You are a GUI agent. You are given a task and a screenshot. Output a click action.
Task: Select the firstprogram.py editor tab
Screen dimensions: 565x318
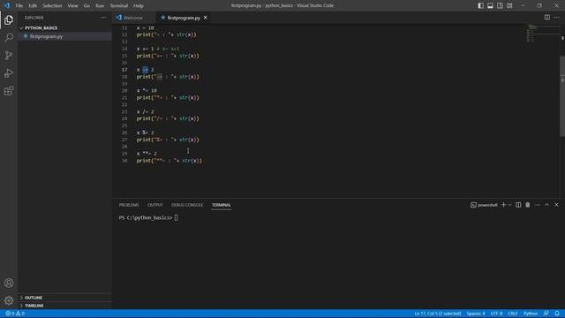point(184,18)
